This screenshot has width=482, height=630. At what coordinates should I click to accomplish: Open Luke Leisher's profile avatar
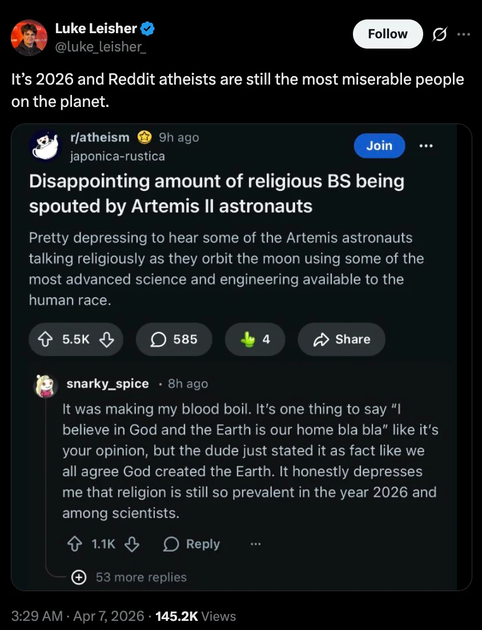(x=29, y=37)
